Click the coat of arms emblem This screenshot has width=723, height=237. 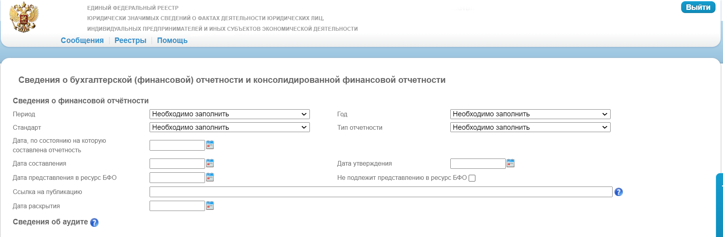click(25, 17)
